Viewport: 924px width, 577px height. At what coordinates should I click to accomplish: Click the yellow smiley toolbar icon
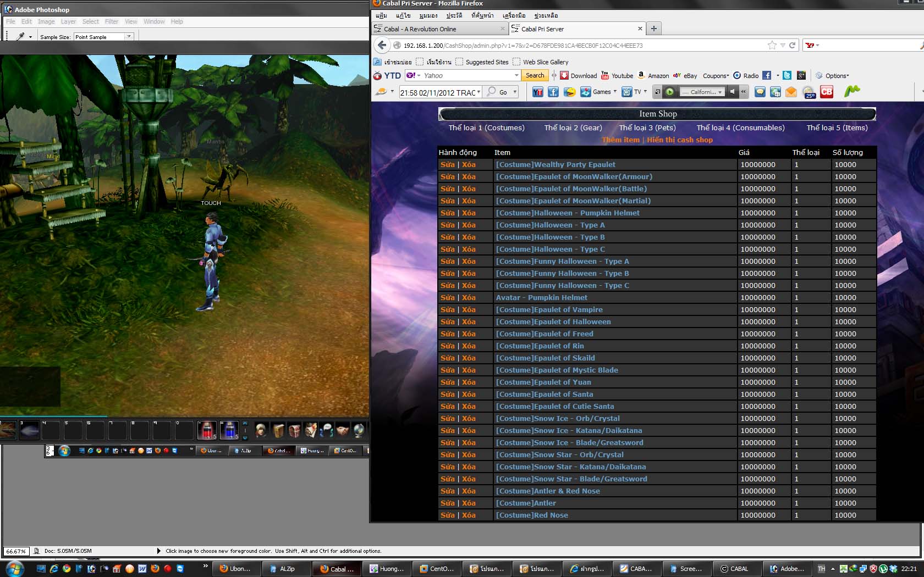(x=570, y=92)
